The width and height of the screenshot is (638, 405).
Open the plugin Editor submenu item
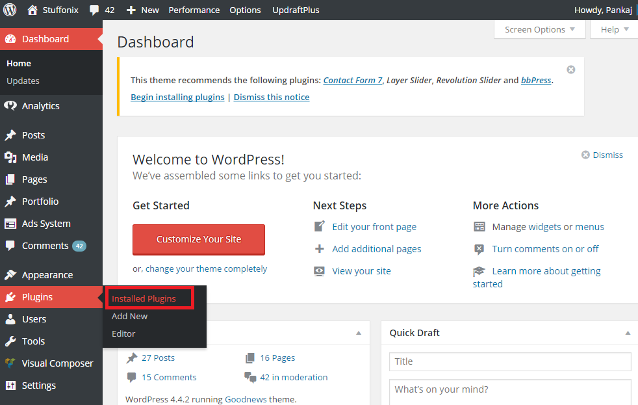pos(123,333)
